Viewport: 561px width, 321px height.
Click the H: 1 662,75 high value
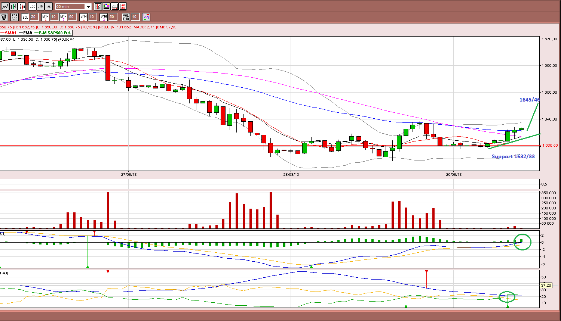24,27
